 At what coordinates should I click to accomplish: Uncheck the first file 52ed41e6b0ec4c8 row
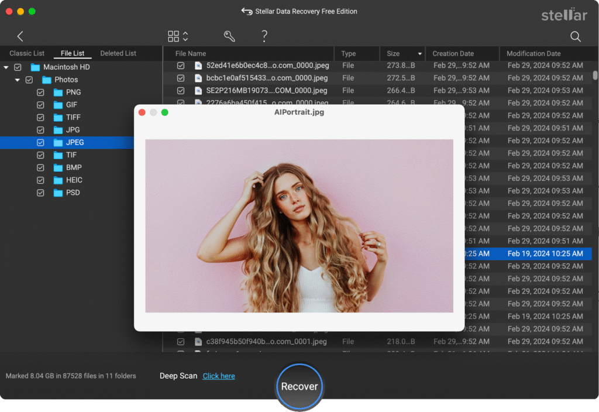pos(181,66)
